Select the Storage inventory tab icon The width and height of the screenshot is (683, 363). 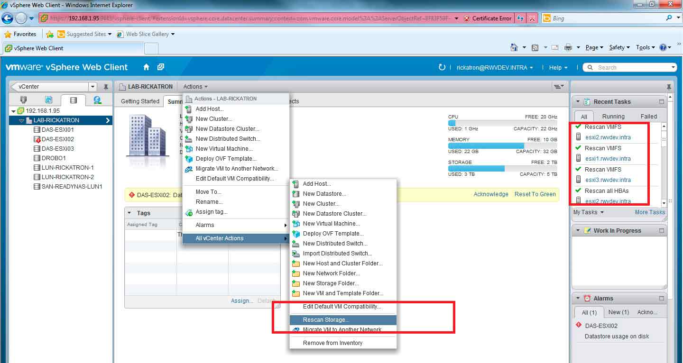tap(73, 100)
